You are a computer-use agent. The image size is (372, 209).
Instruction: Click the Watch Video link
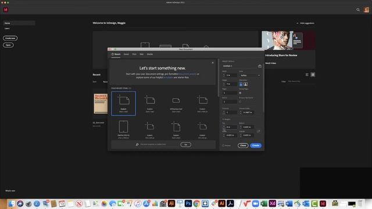(270, 63)
